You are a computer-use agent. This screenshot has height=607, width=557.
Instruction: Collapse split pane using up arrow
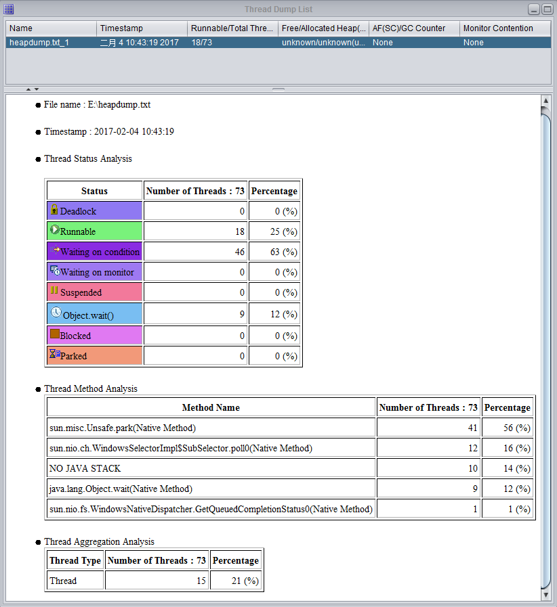point(28,89)
